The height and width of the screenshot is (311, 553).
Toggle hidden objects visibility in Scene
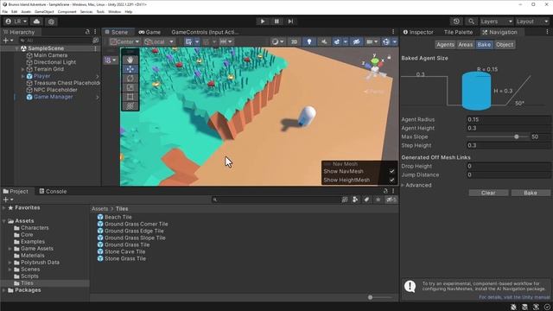[357, 41]
